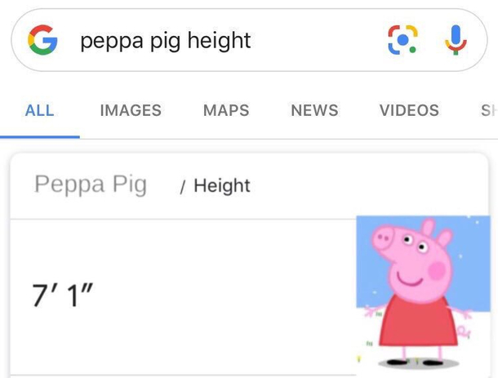Start voice search with microphone icon
Screen dimensions: 498x378
(456, 40)
